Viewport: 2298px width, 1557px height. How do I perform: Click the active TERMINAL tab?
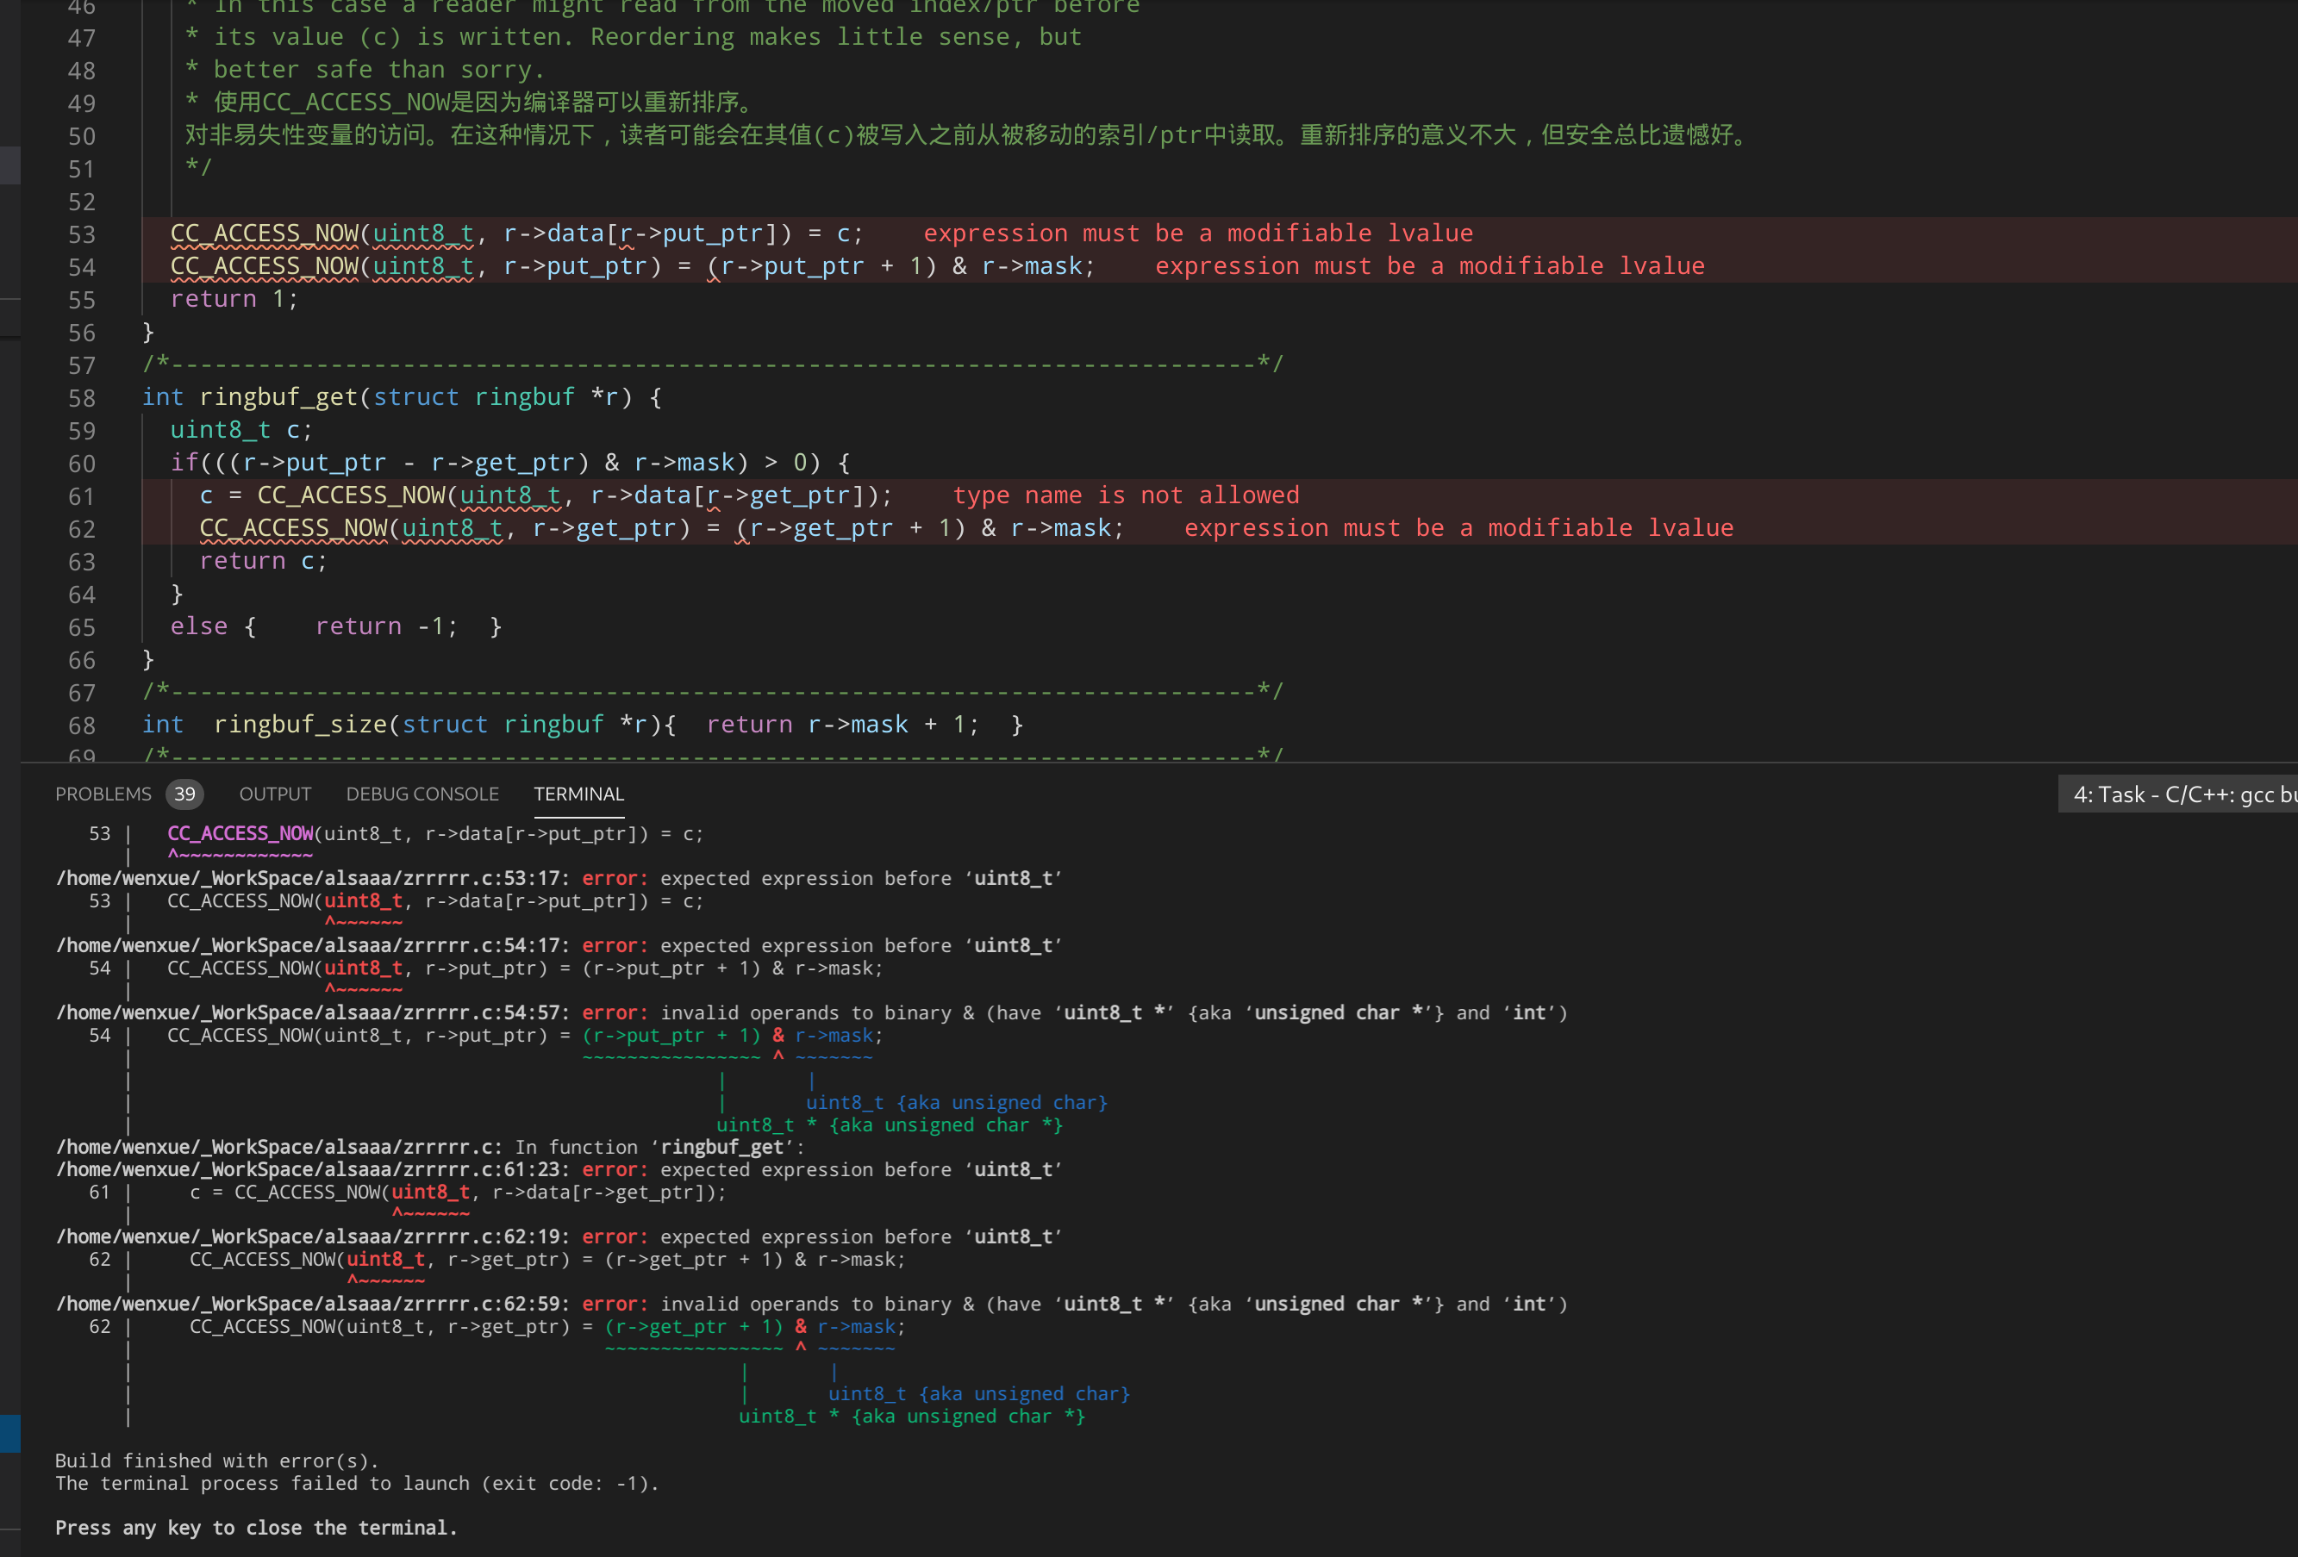pyautogui.click(x=578, y=794)
